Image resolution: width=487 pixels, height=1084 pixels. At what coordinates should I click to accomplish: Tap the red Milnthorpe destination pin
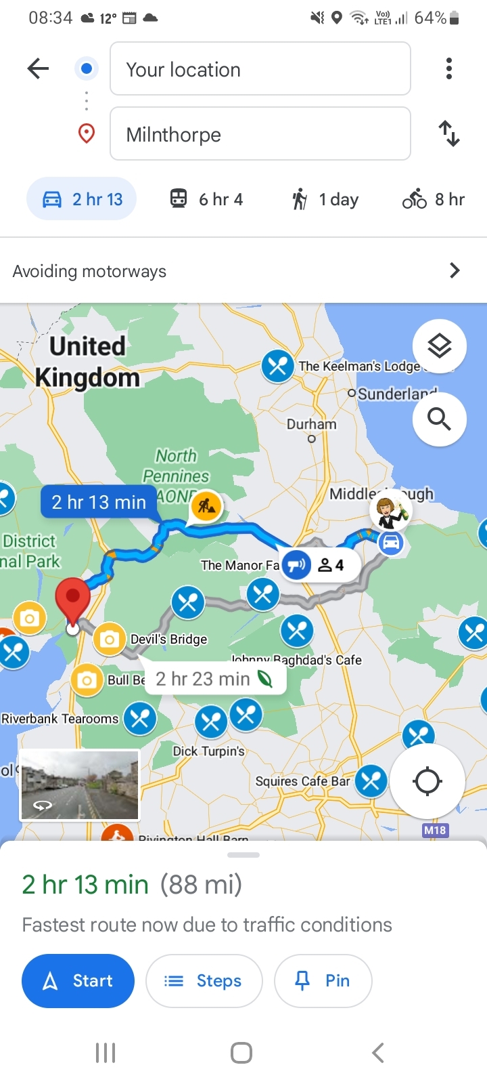tap(72, 602)
